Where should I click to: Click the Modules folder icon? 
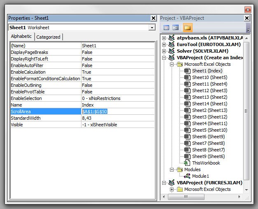tap(180, 170)
